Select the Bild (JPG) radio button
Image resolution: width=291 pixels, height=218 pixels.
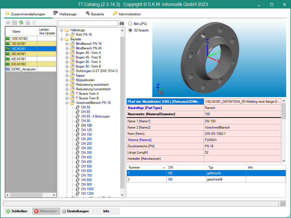click(130, 24)
